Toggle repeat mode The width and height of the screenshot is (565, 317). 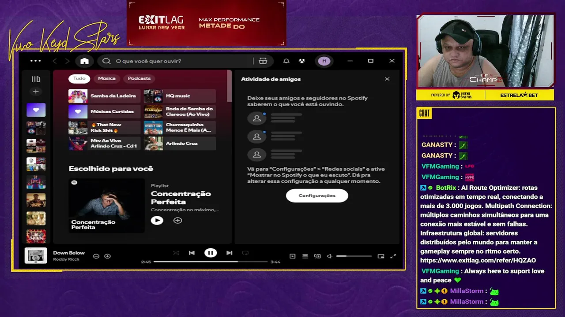coord(245,253)
